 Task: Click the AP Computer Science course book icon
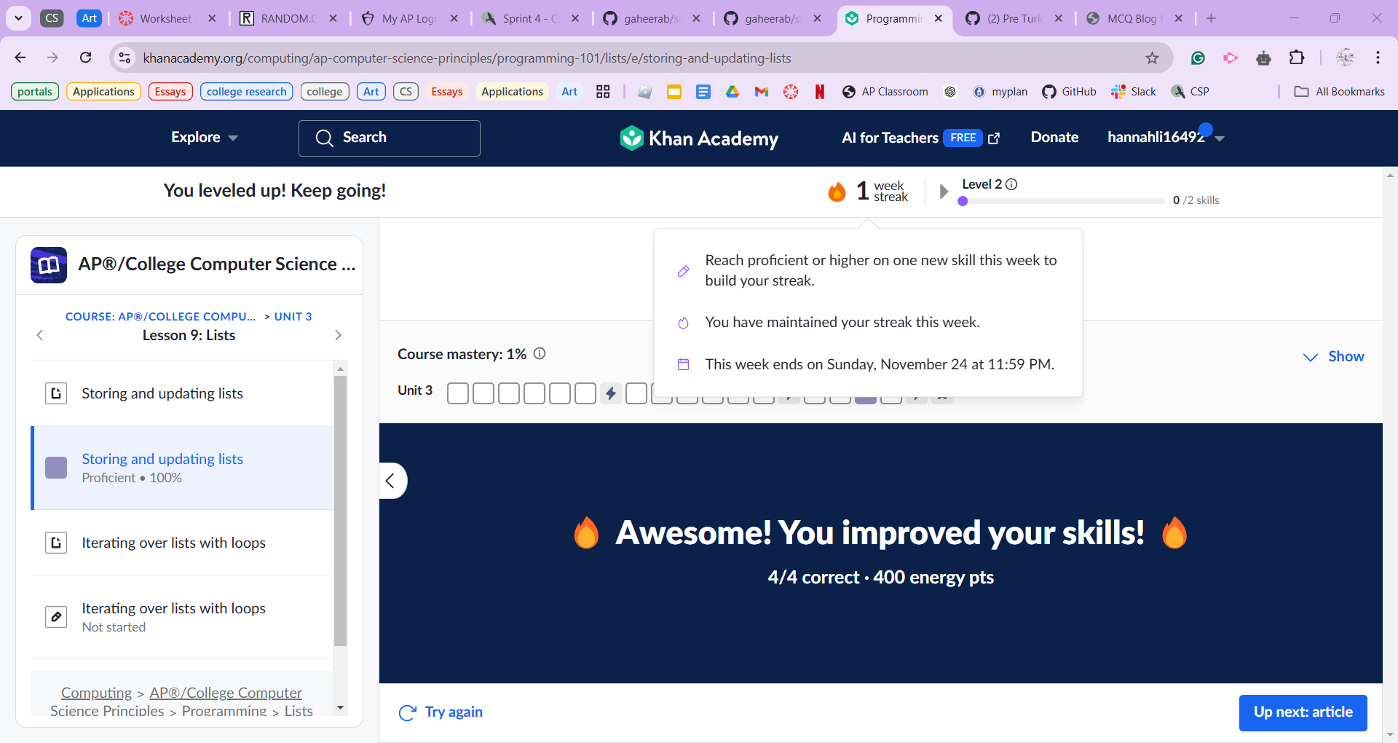click(x=49, y=264)
